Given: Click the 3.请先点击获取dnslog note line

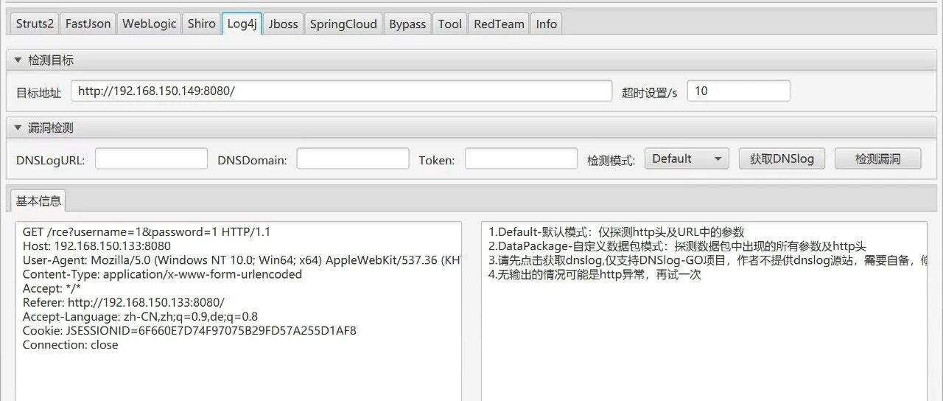Looking at the screenshot, I should coord(707,260).
